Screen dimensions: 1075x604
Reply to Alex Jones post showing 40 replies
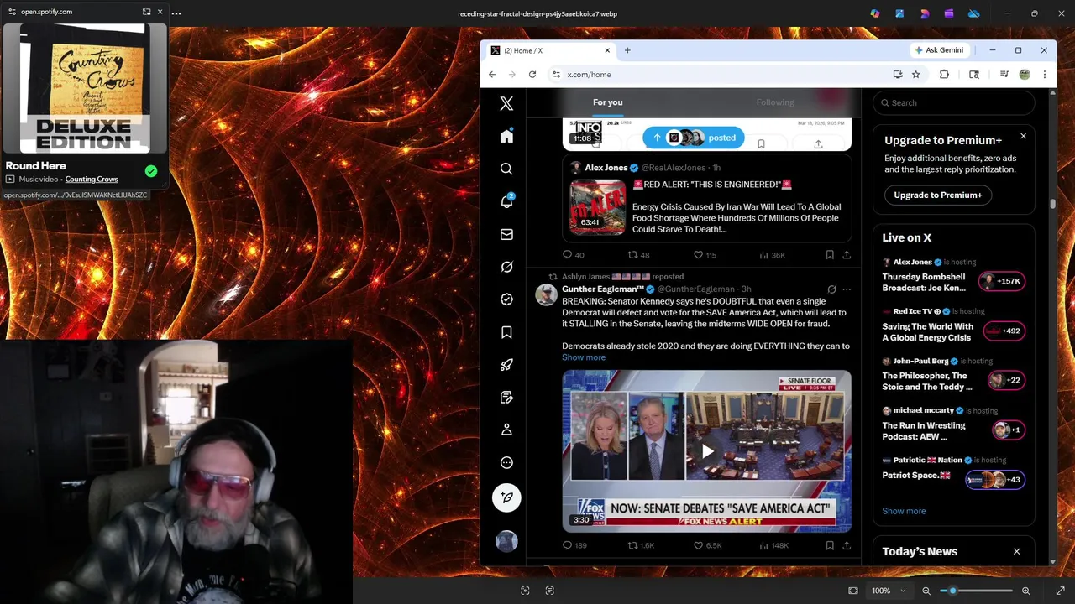pos(573,255)
